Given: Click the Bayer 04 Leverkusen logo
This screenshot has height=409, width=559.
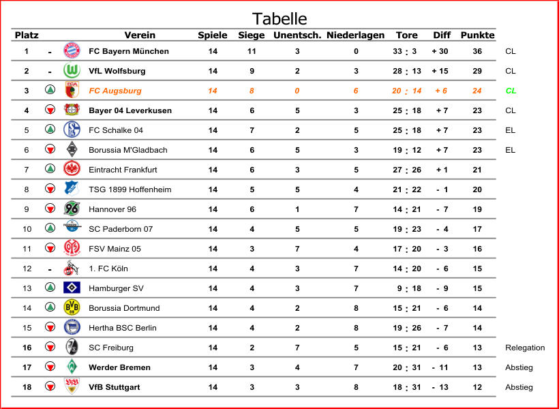Looking at the screenshot, I should [x=72, y=110].
